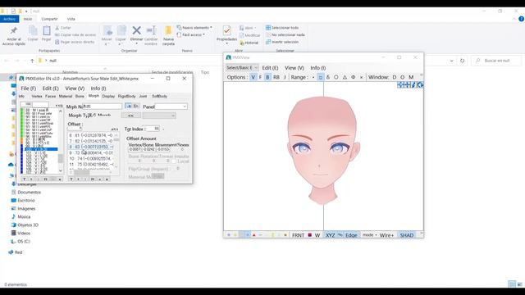The image size is (525, 295).
Task: Select the dot range mode icon
Action: (x=313, y=77)
